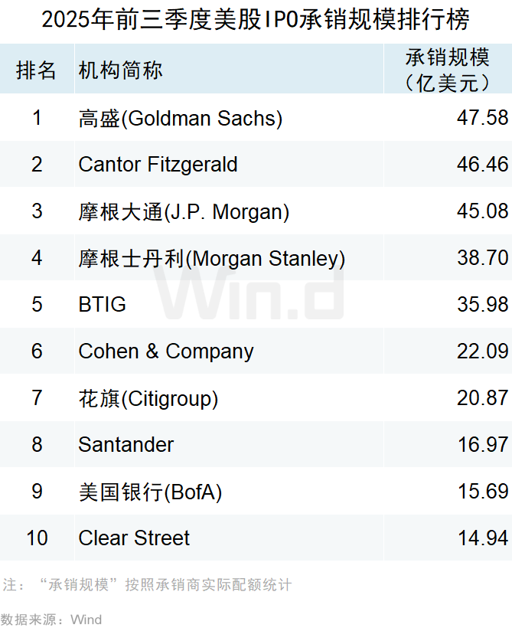Select the 美国银行 (BofA) cell
Image resolution: width=512 pixels, height=631 pixels.
point(150,492)
